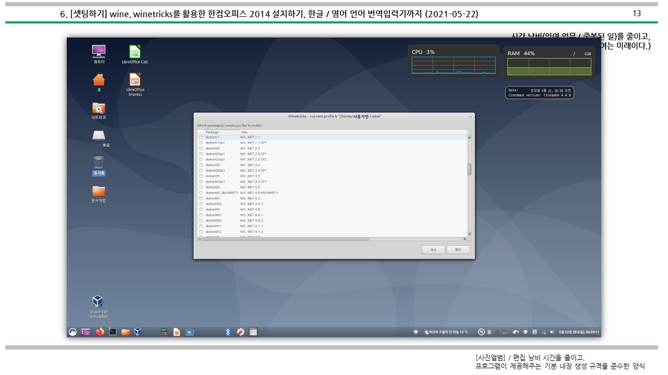Tick the dotnet46 checkbox

tap(201, 209)
